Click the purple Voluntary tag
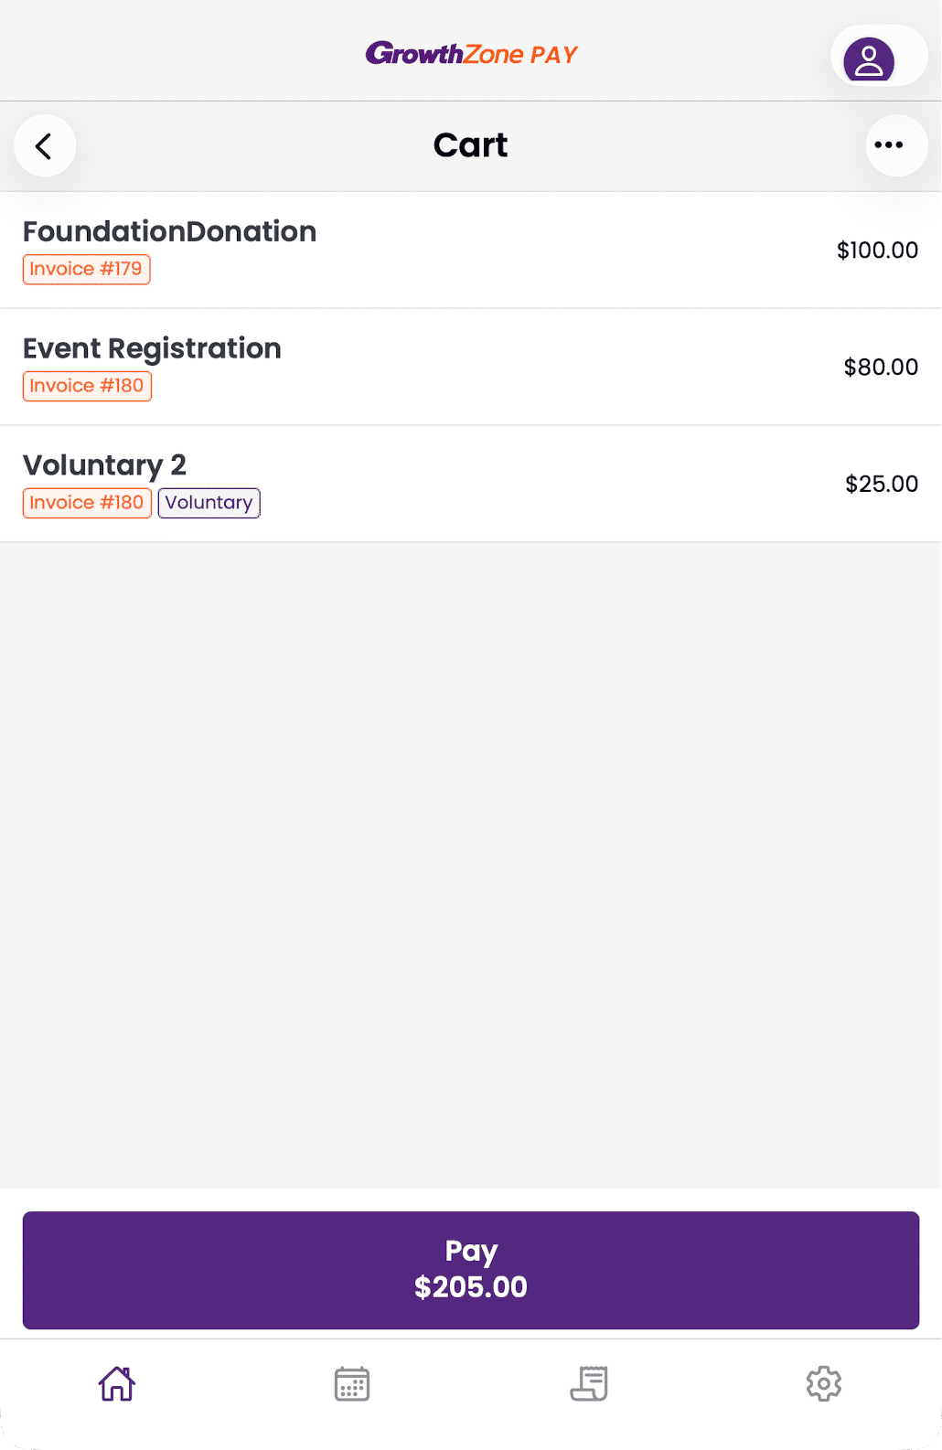Image resolution: width=942 pixels, height=1450 pixels. click(209, 503)
